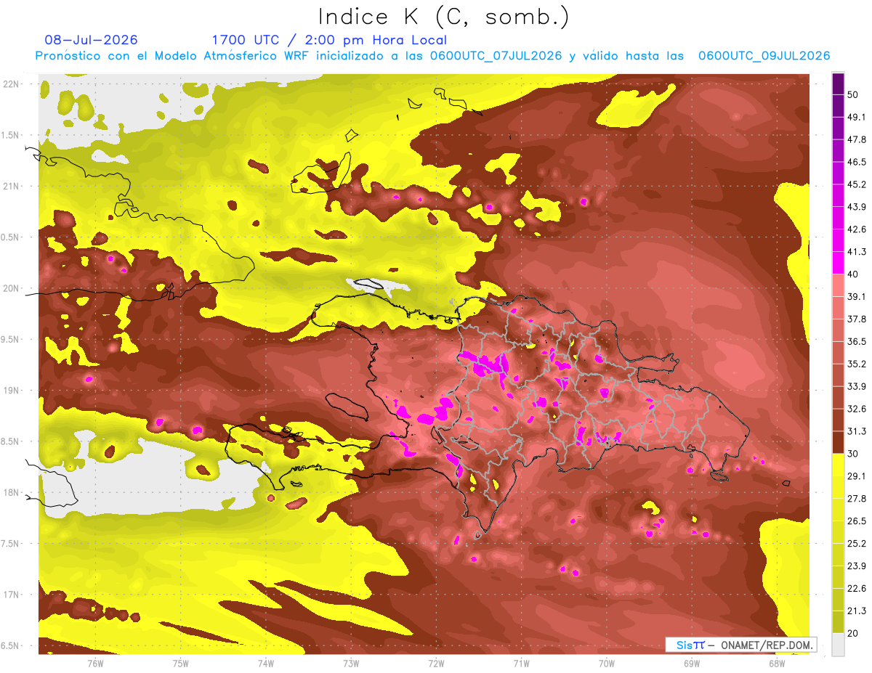The image size is (872, 673).
Task: Select the dark brown swatch between 30 and 31.3
Action: coord(839,443)
